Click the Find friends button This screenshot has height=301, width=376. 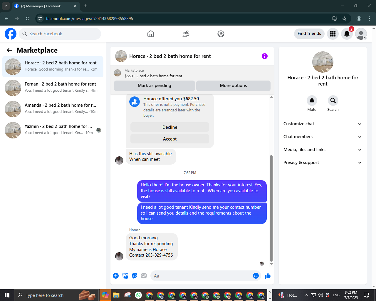309,34
